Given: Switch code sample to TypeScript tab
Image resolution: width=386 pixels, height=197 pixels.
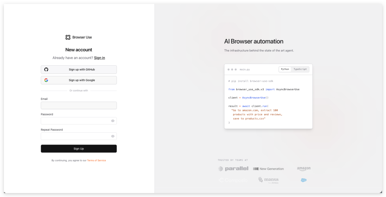Looking at the screenshot, I should coord(300,69).
